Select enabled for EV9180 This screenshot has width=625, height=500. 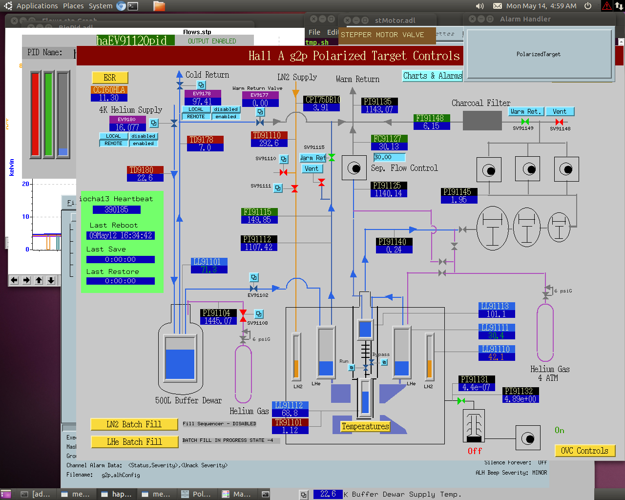coord(143,144)
